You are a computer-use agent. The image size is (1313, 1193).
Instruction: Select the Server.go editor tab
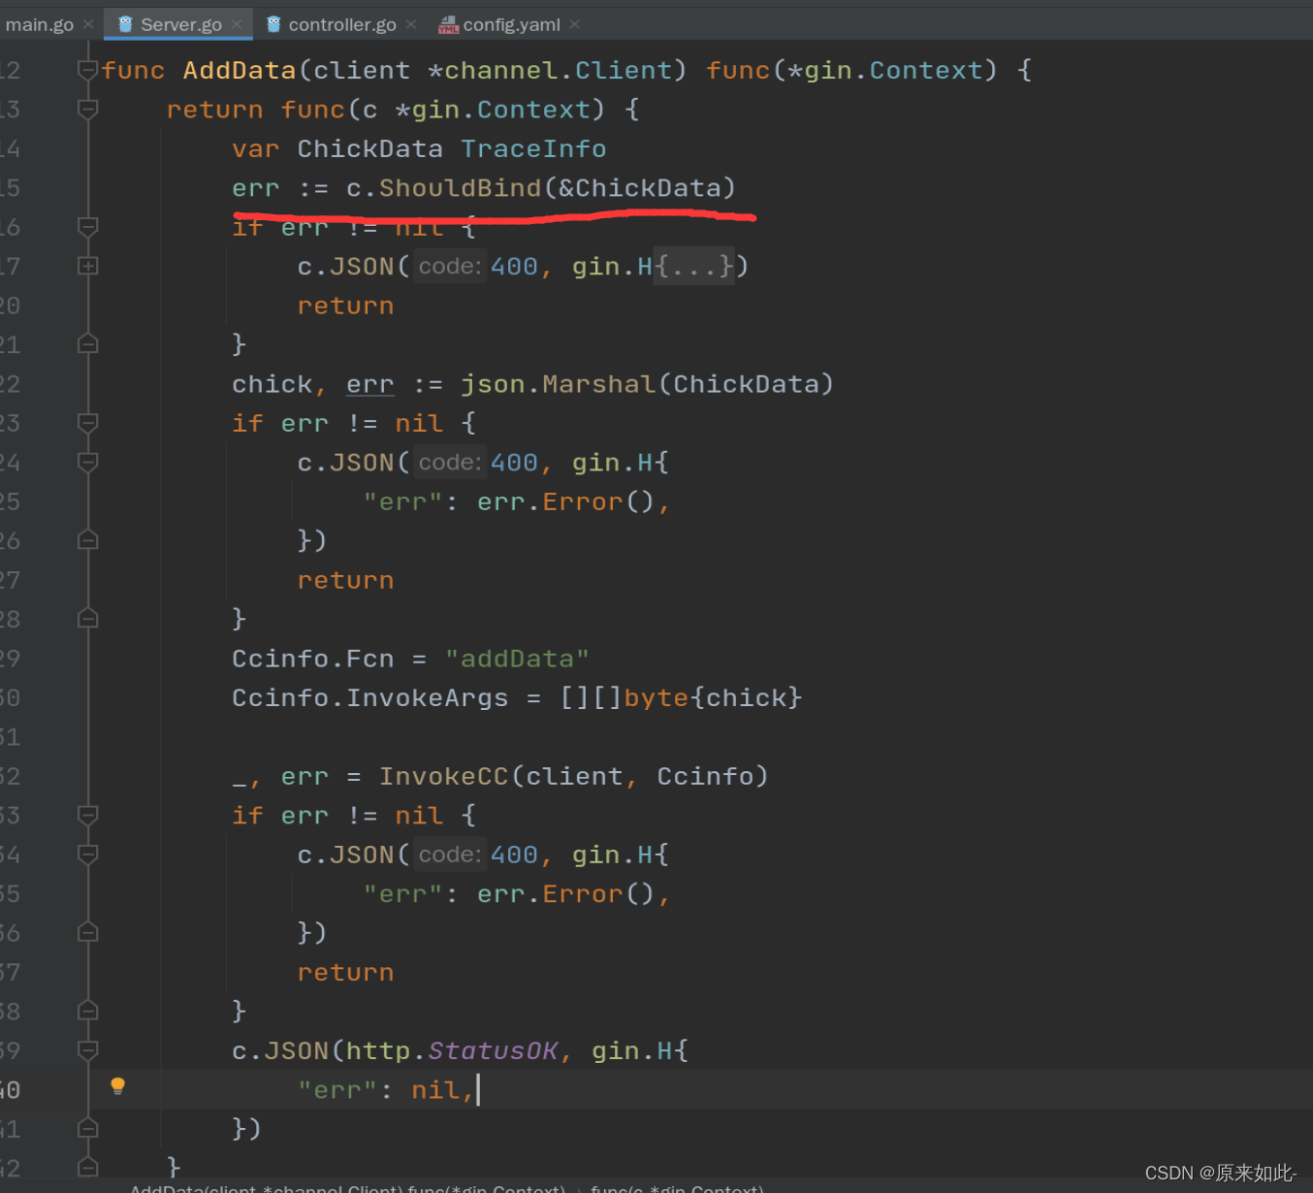click(x=180, y=24)
